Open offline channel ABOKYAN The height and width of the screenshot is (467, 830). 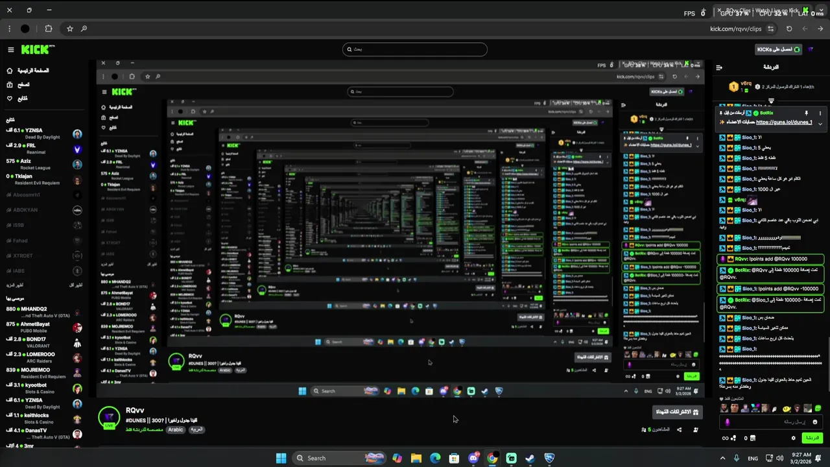click(x=43, y=210)
